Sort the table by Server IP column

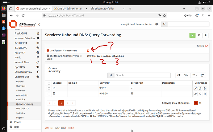tap(104, 83)
